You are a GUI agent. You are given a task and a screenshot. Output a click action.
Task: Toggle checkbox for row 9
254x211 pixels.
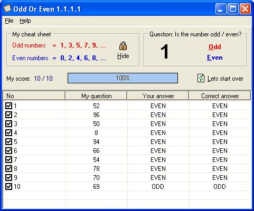[x=8, y=178]
